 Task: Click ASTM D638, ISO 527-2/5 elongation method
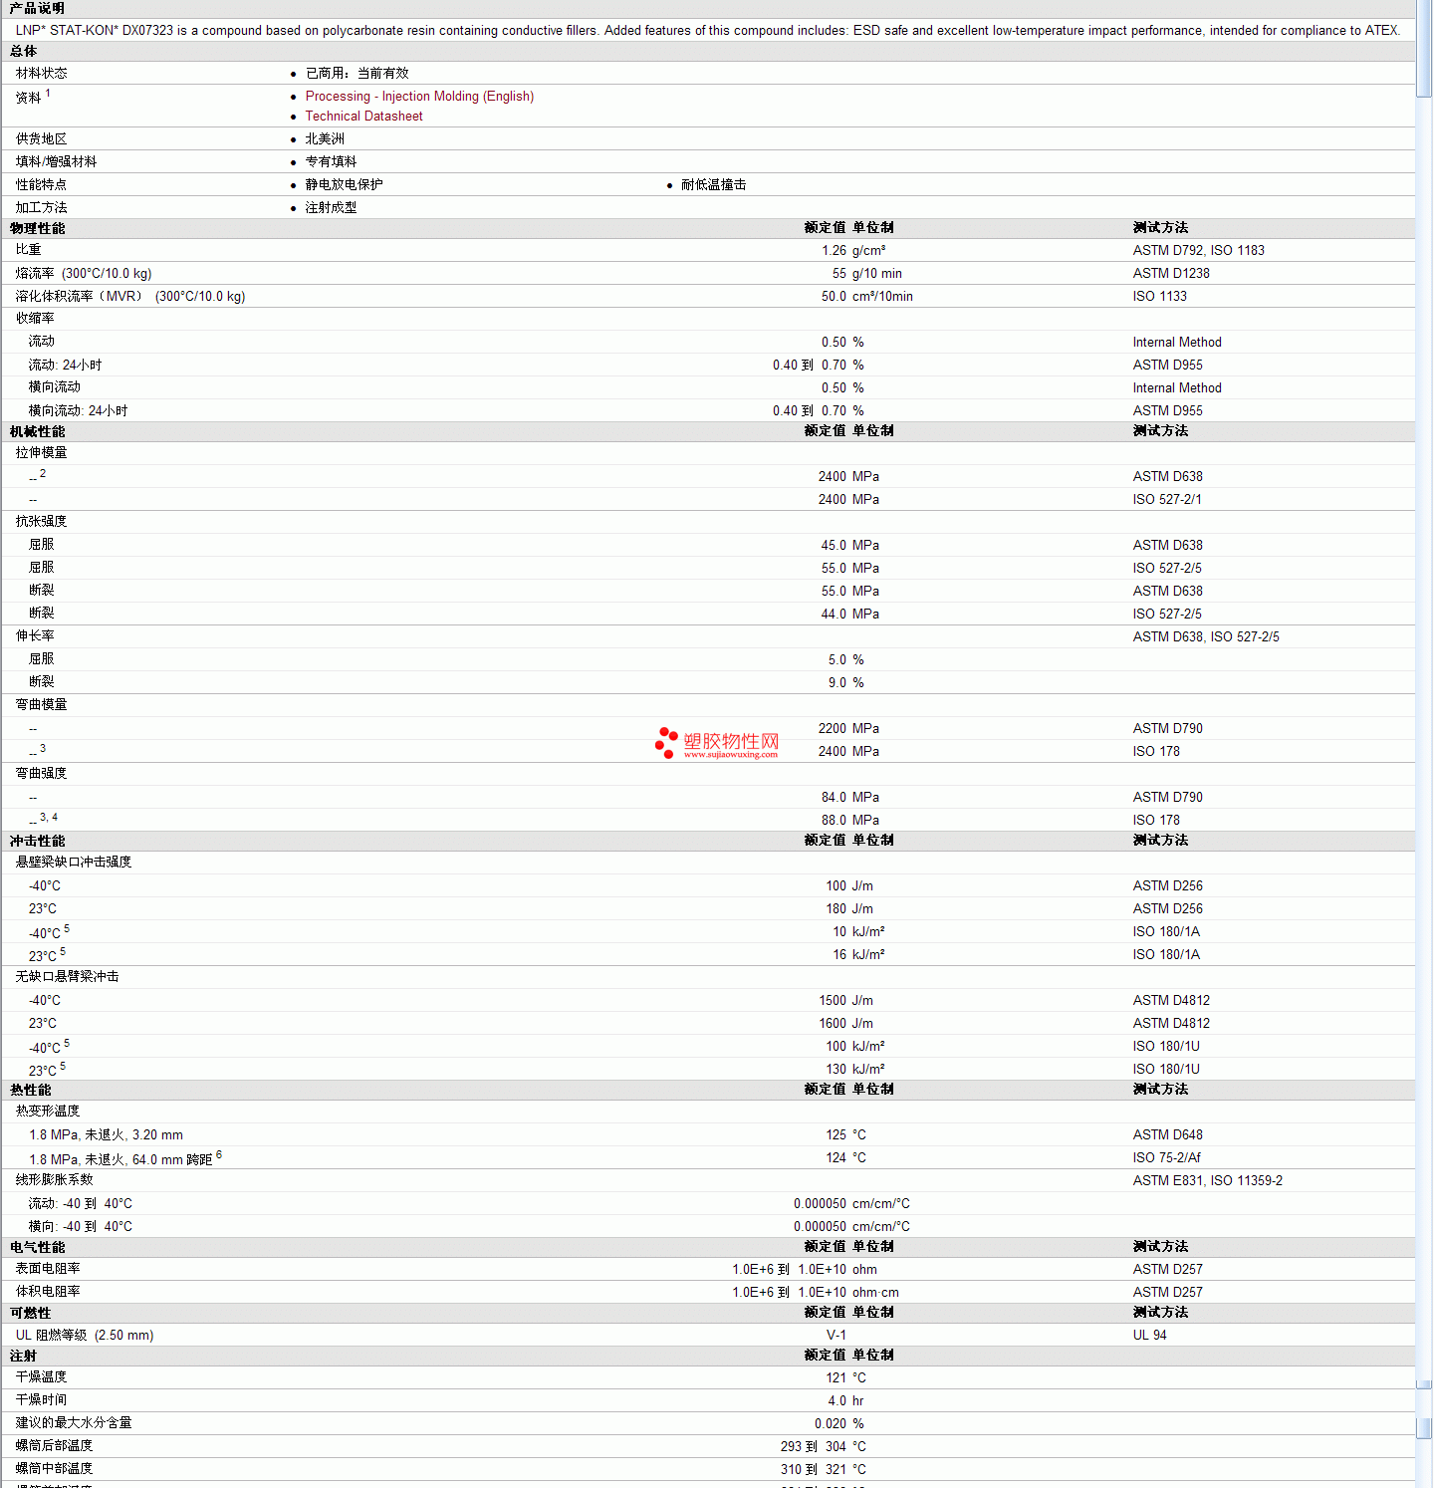[1206, 637]
